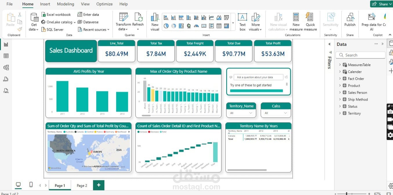Viewport: 393px width, 195px height.
Task: Insert a donut chart visual
Action: (x=174, y=26)
